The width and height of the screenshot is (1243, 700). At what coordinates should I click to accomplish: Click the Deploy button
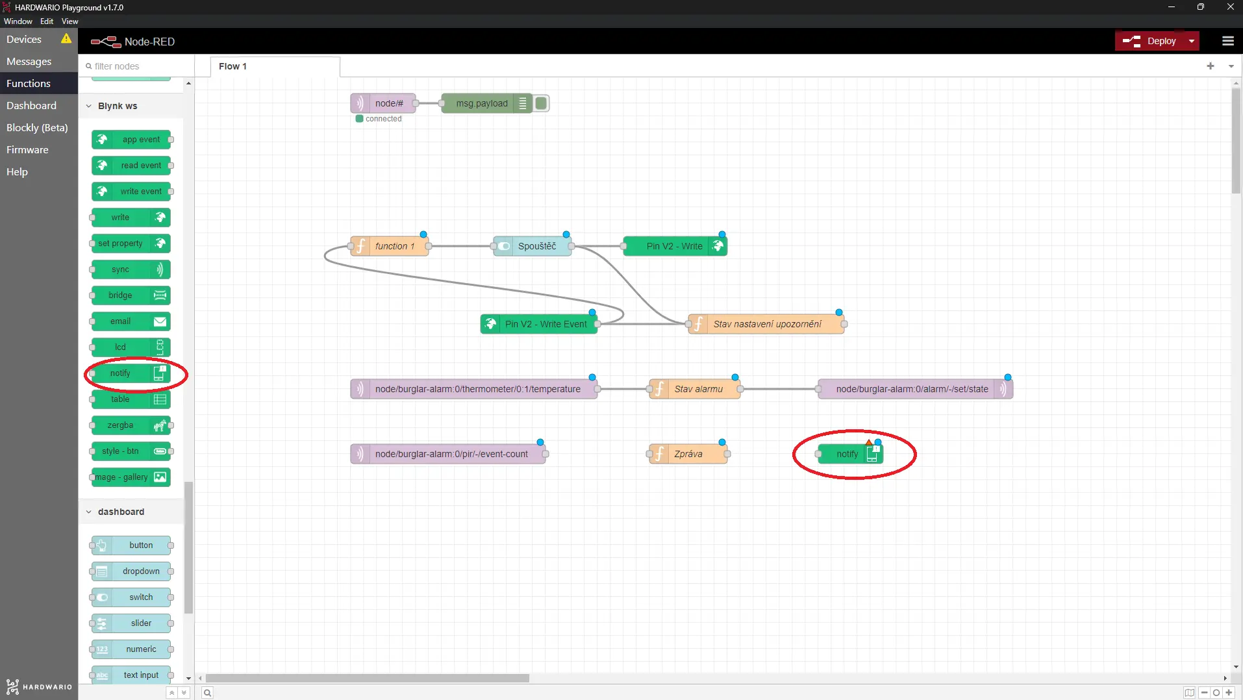pos(1149,41)
